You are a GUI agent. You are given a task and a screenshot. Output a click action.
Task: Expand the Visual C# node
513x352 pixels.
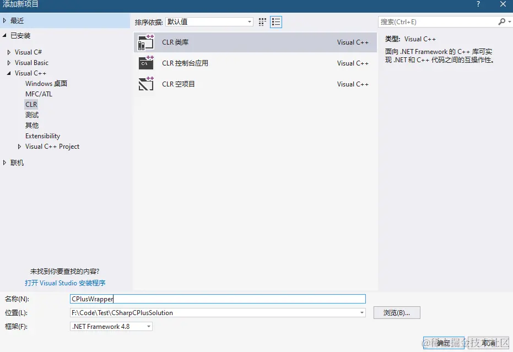click(x=9, y=52)
